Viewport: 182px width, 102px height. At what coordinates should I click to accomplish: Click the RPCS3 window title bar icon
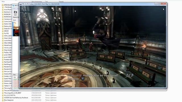click(13, 6)
